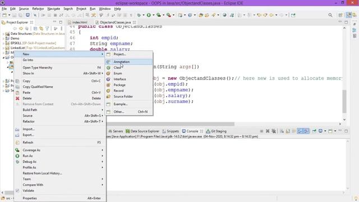
Task: Switch to the Git Staging tab
Action: click(x=217, y=131)
